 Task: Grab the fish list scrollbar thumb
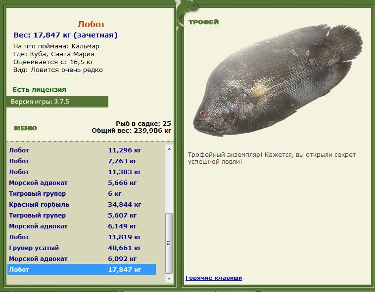point(169,243)
